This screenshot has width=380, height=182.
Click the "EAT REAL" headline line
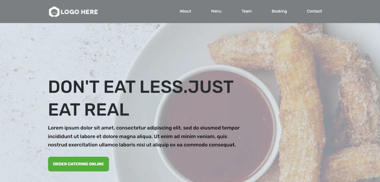[x=89, y=109]
